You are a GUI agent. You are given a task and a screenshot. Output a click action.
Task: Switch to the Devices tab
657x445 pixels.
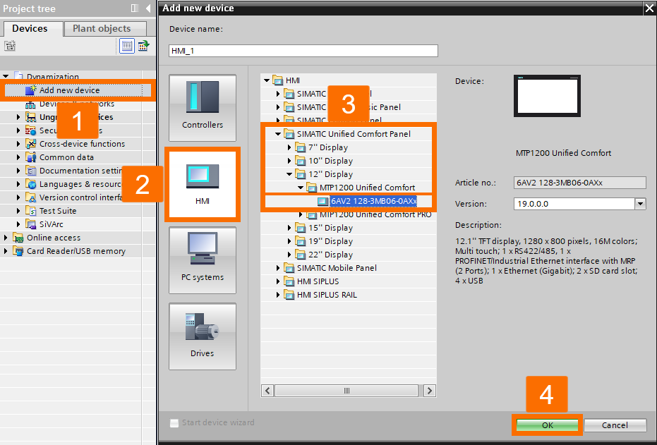pos(32,28)
